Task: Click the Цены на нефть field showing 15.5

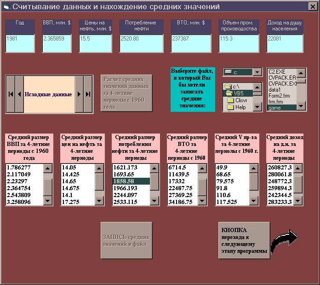Action: 95,44
